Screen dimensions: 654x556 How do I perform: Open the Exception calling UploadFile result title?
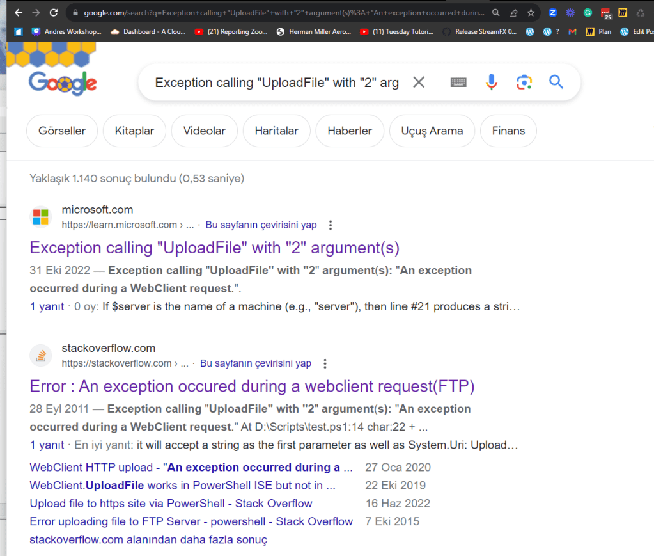[214, 248]
